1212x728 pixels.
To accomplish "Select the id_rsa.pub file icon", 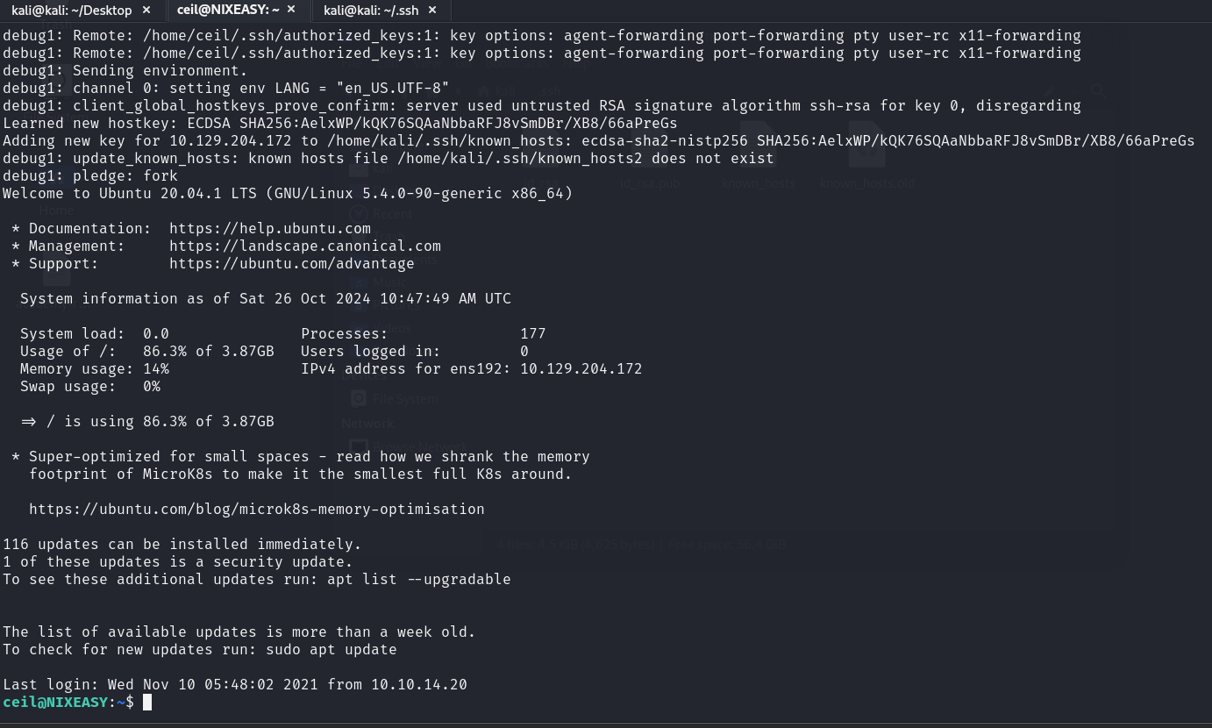I will (649, 145).
